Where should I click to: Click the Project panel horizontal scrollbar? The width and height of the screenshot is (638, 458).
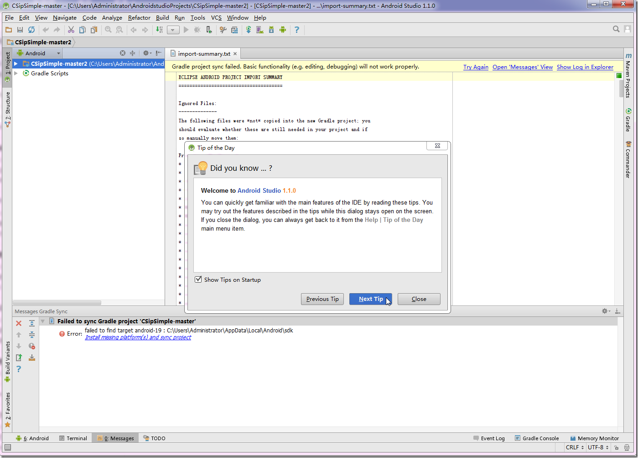pos(57,303)
